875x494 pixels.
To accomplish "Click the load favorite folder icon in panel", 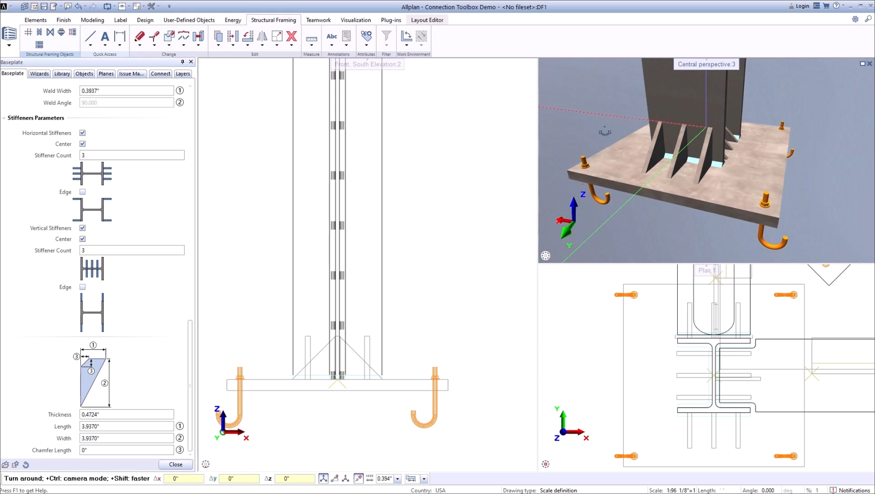I will click(x=5, y=464).
